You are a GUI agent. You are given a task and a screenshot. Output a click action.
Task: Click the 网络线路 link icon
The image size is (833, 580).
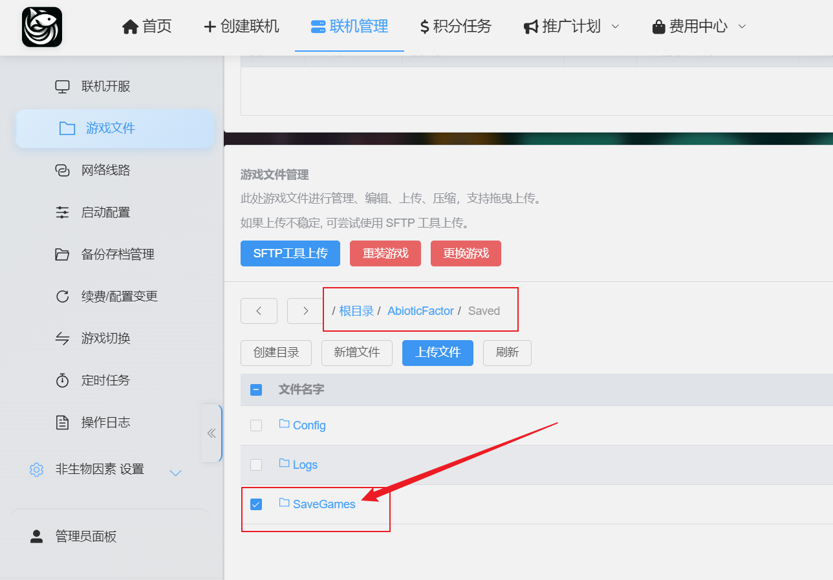(62, 170)
